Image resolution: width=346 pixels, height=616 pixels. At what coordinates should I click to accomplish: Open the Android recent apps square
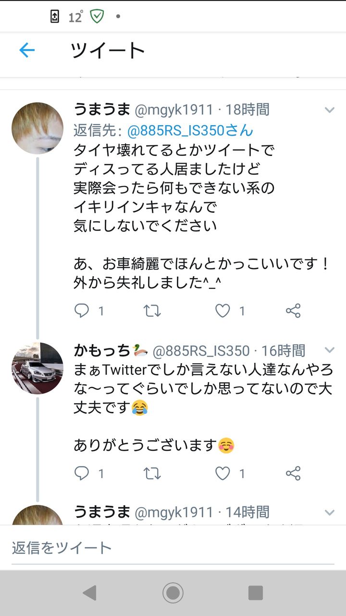coord(255,593)
